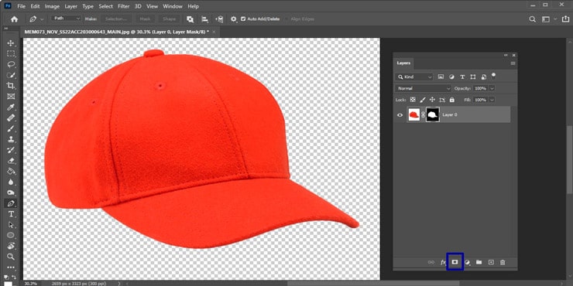Screen dimensions: 573x286
Task: Select the Eyedropper tool
Action: pyautogui.click(x=11, y=107)
